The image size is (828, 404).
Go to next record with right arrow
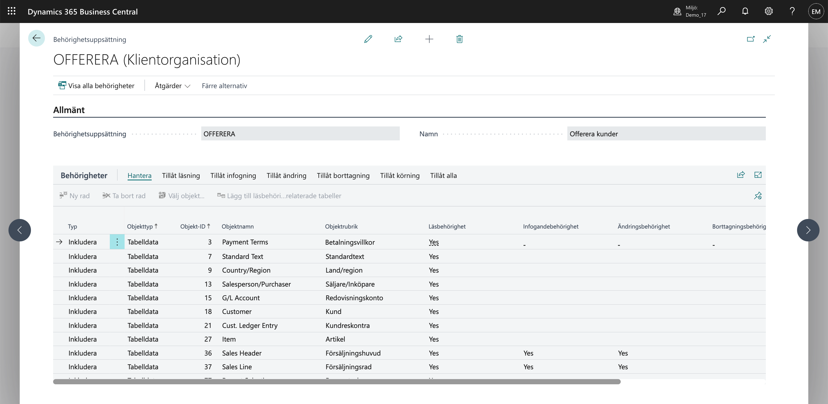pos(808,230)
